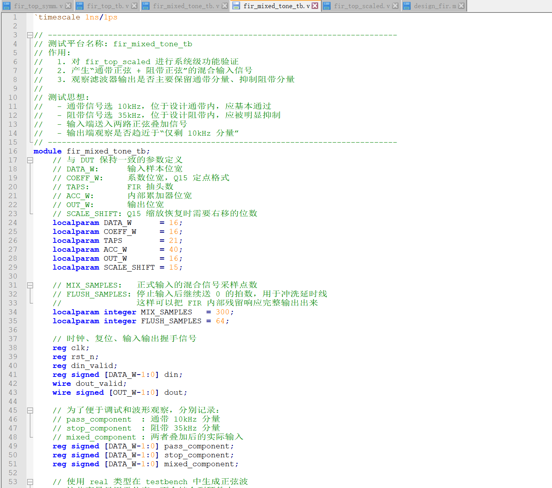
Task: Click the FLUSH_SAMPLES value 64
Action: click(x=220, y=321)
